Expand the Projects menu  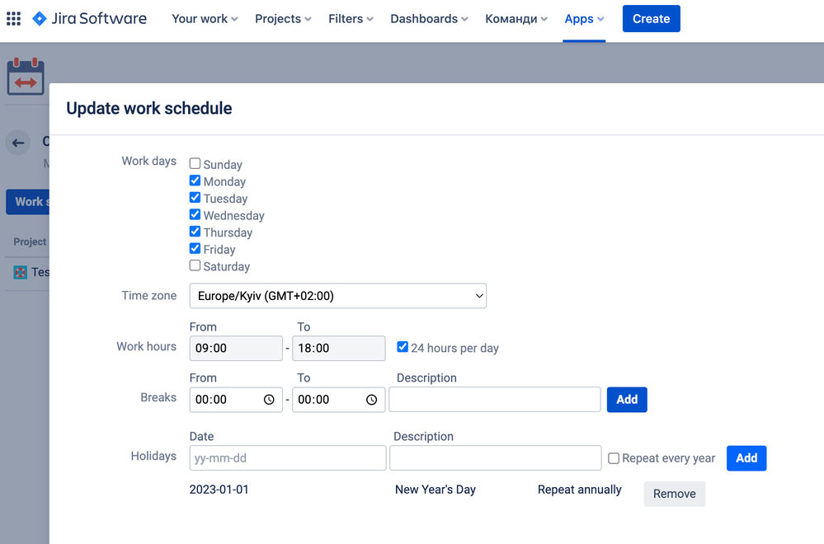(283, 19)
